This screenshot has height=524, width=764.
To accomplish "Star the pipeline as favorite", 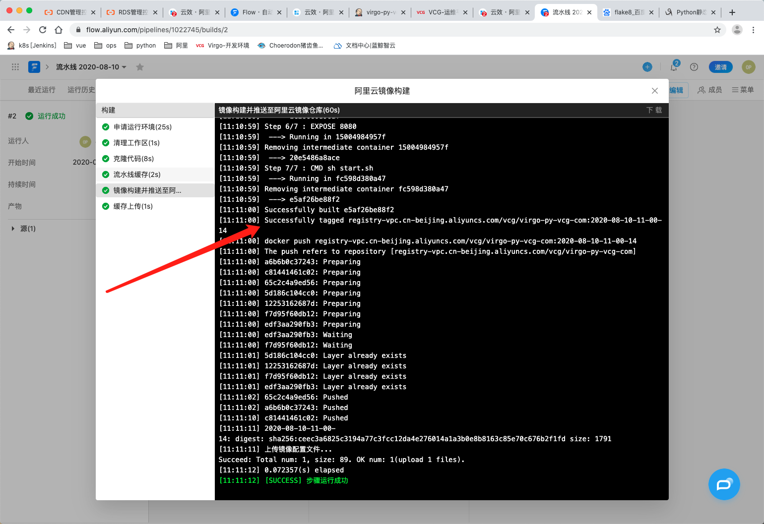I will (140, 67).
